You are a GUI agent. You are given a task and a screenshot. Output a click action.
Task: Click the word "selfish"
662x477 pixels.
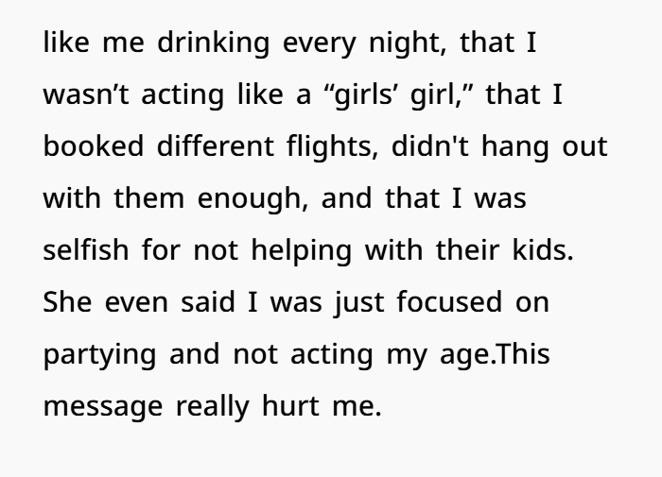tap(86, 249)
